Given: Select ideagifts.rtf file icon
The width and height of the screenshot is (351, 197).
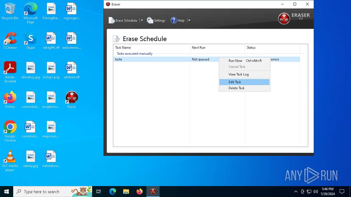Looking at the screenshot, I should 51,41.
